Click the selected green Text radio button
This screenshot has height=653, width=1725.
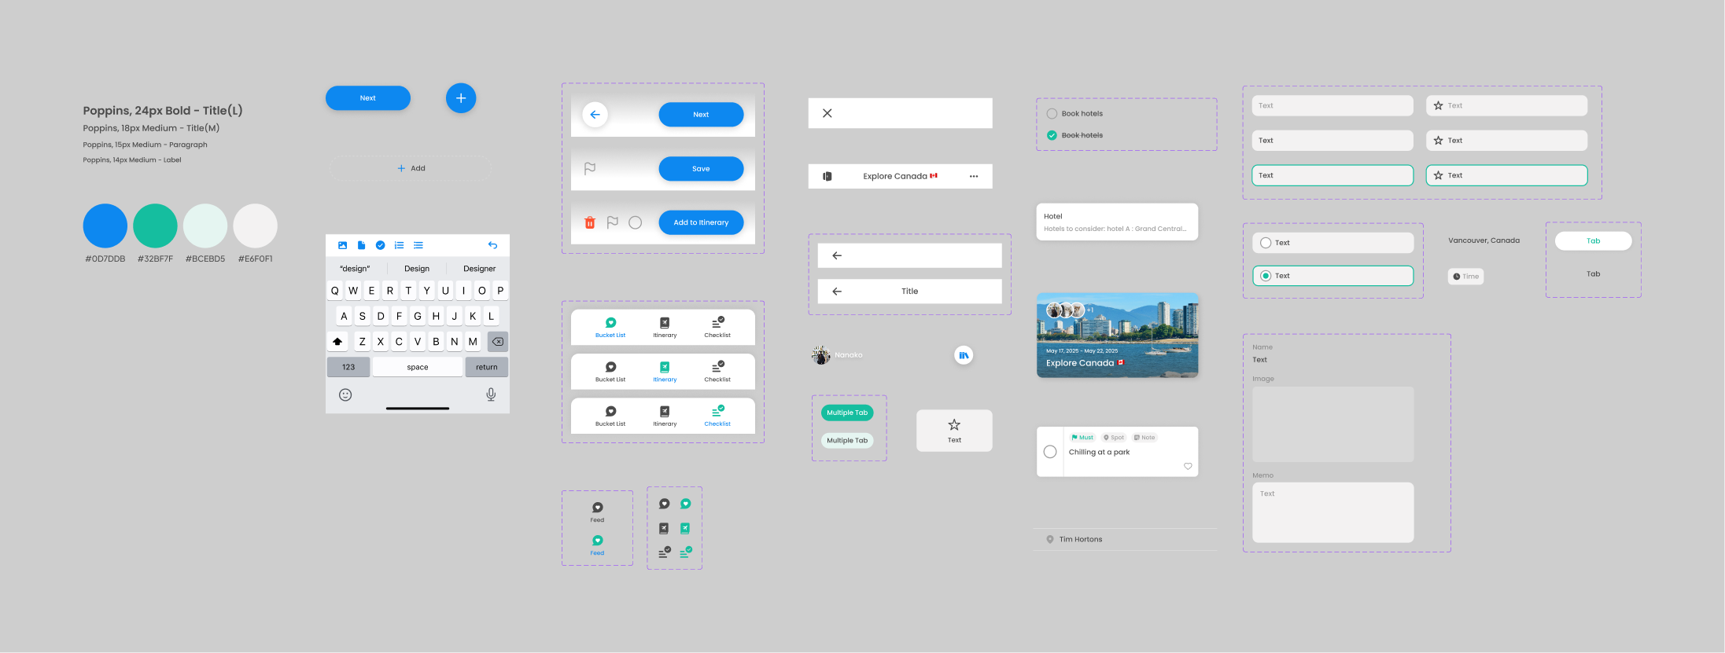coord(1266,276)
